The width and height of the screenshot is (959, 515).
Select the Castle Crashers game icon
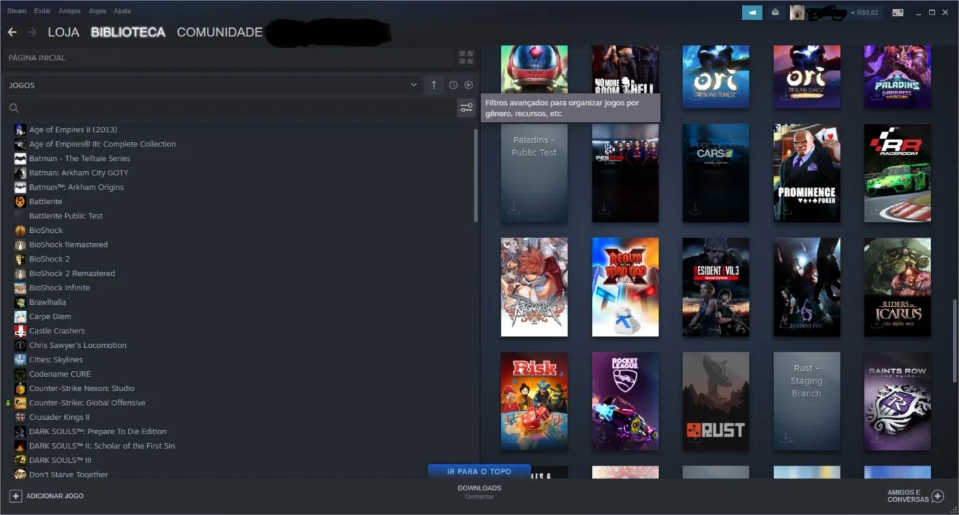click(x=21, y=331)
